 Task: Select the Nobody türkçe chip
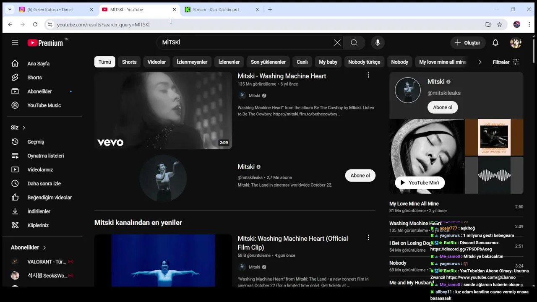tap(364, 62)
